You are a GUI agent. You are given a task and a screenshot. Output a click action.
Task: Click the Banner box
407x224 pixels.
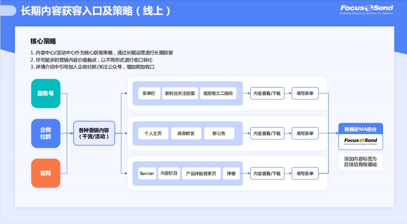click(x=147, y=173)
